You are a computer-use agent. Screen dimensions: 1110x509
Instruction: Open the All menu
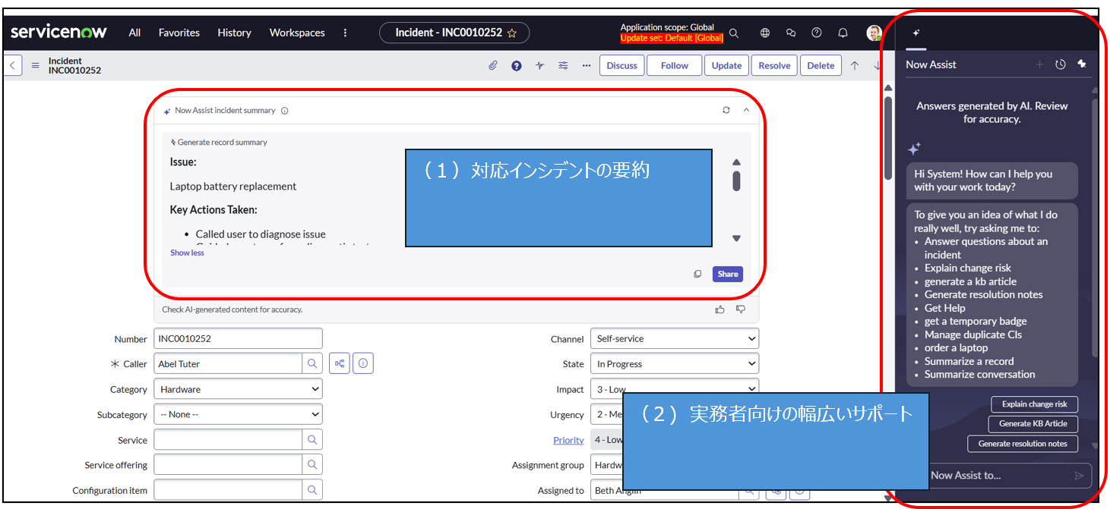coord(134,33)
